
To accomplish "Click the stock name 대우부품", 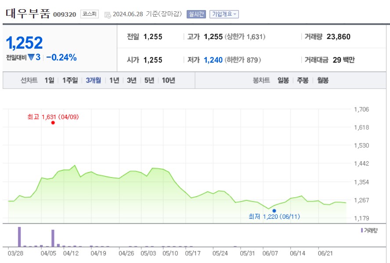I will pyautogui.click(x=28, y=14).
